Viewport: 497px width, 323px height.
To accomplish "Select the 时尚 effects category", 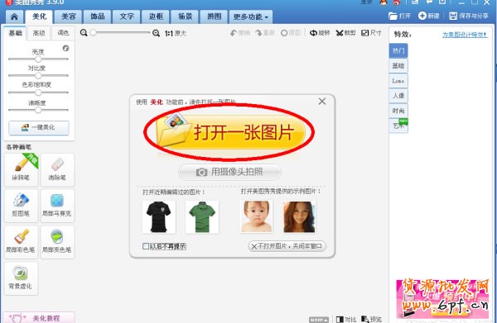I will point(398,111).
